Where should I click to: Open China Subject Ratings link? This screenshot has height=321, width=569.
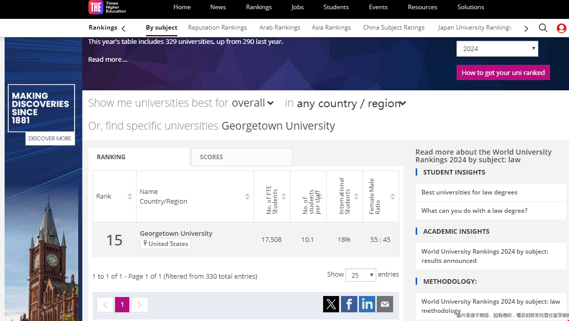coord(394,28)
